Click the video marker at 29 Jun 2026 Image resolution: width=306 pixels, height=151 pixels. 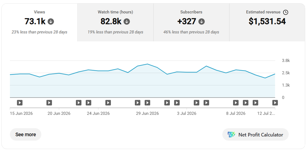(x=147, y=102)
